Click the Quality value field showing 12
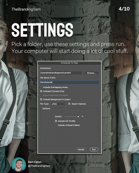Image resolution: width=139 pixels, height=173 pixels. point(83,116)
